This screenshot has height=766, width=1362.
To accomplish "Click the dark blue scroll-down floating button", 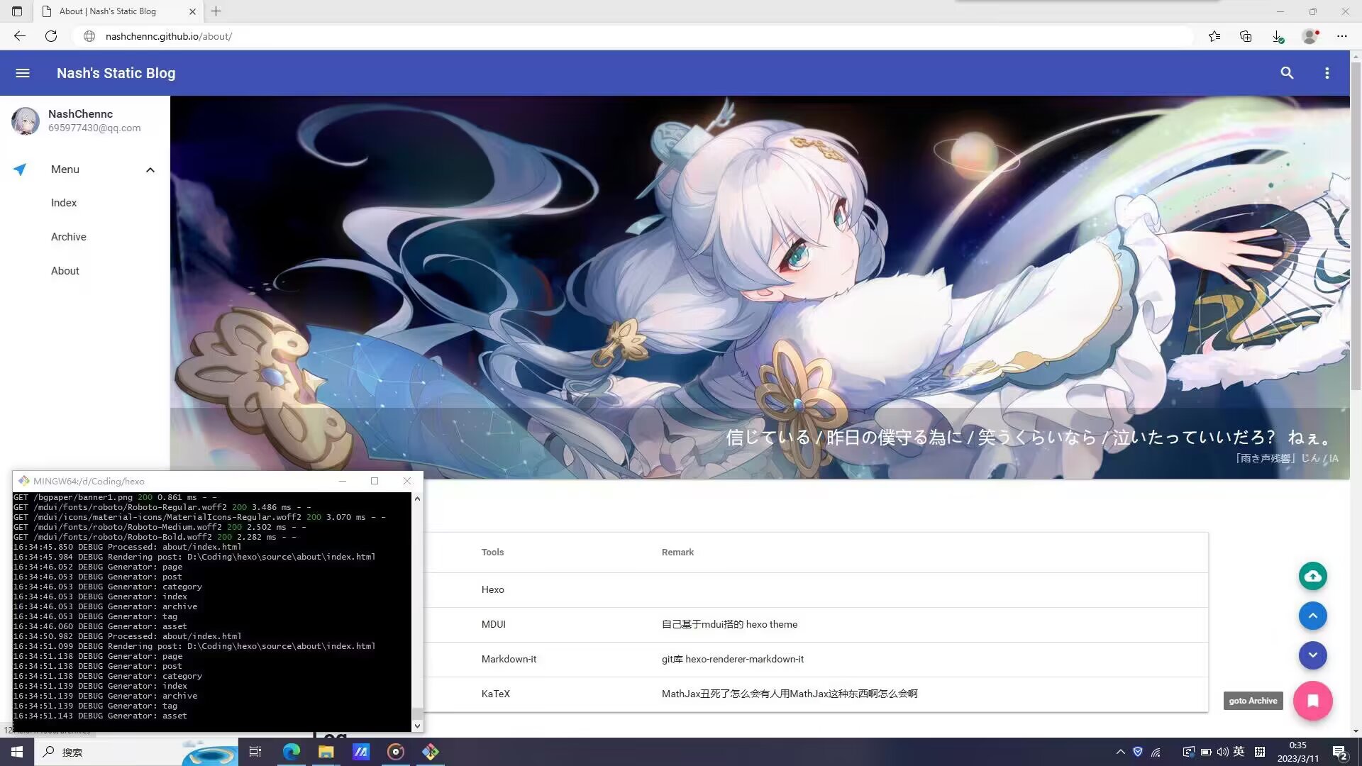I will [x=1312, y=655].
